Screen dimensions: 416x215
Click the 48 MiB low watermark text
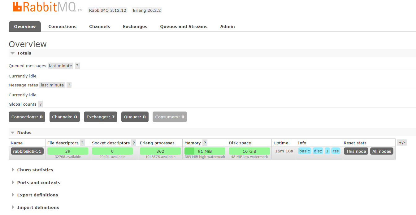249,157
